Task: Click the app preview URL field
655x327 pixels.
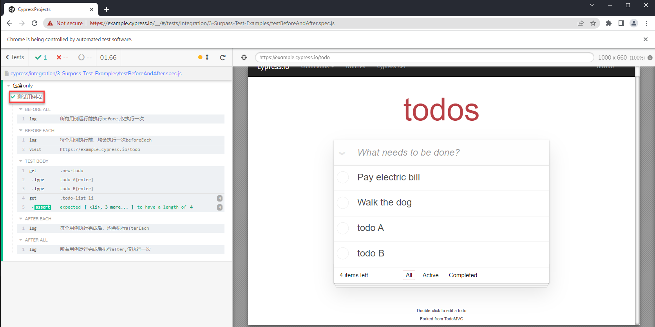Action: (425, 57)
